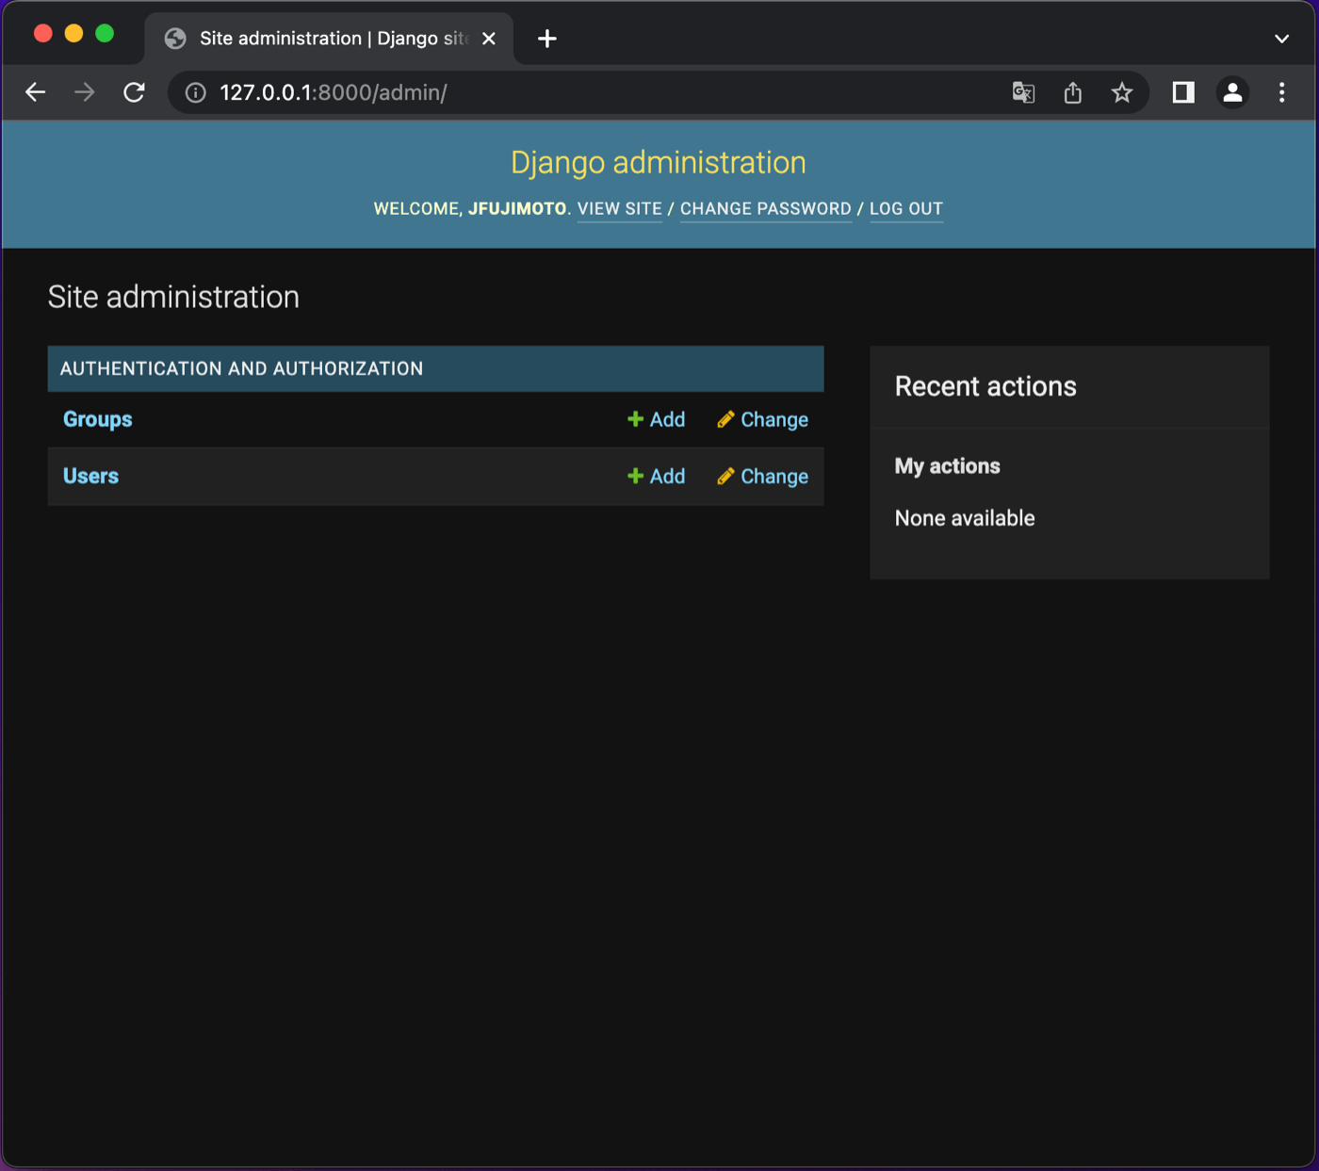The width and height of the screenshot is (1319, 1171).
Task: Open the Django administration title link
Action: point(659,162)
